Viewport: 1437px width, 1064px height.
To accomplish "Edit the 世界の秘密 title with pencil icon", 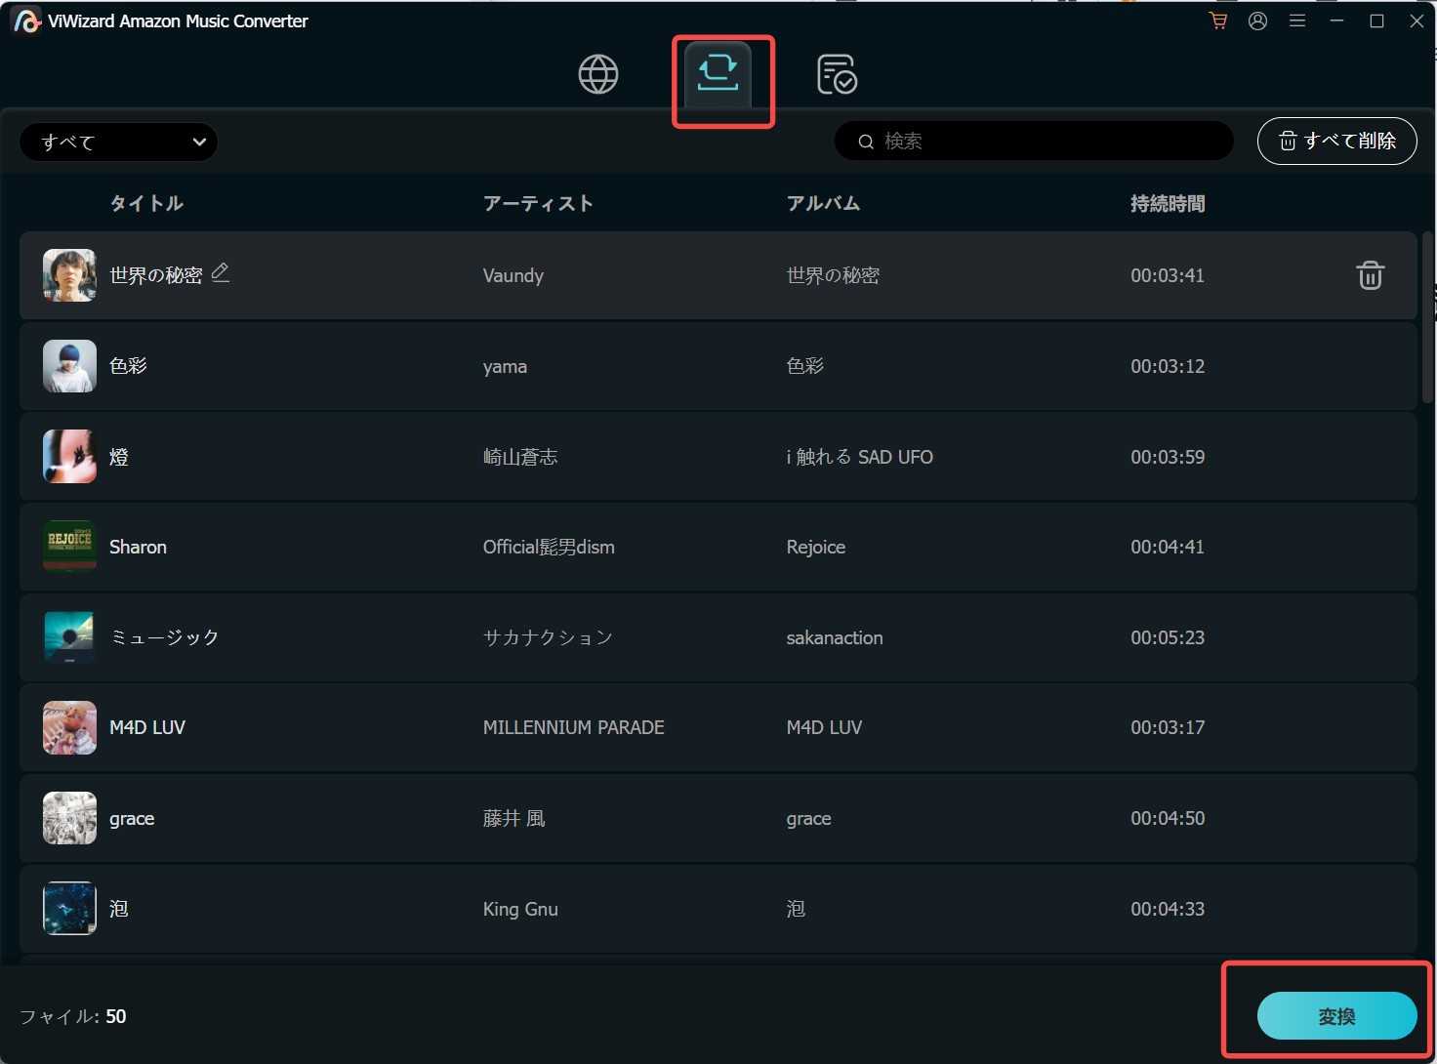I will [221, 272].
